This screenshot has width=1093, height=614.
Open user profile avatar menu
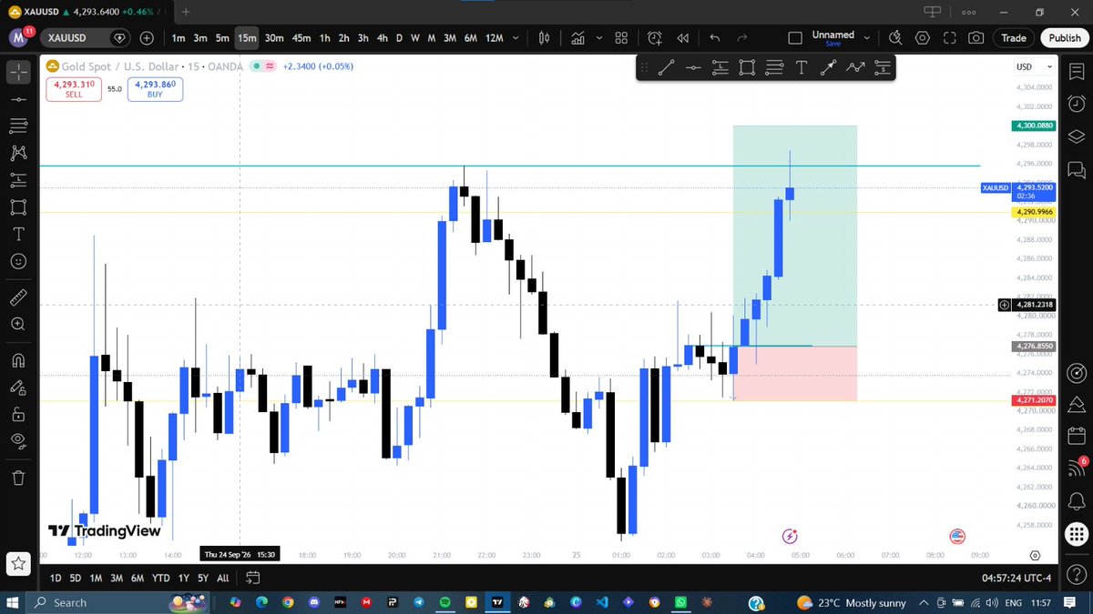point(19,38)
